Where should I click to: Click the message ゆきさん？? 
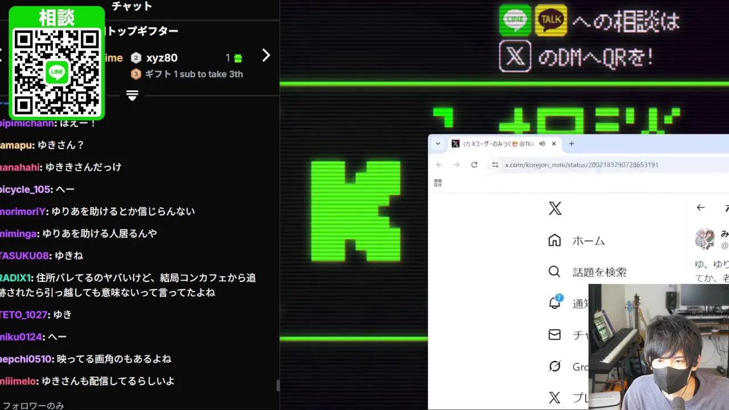coord(60,145)
